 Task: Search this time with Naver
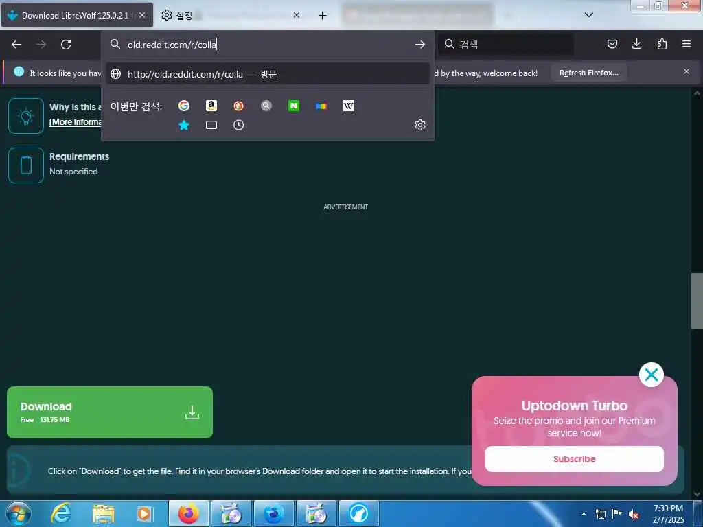click(x=294, y=106)
